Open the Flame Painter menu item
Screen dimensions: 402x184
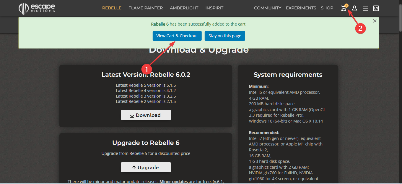coord(146,8)
